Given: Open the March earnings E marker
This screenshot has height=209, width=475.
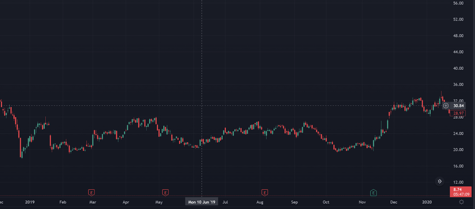Looking at the screenshot, I should click(91, 193).
